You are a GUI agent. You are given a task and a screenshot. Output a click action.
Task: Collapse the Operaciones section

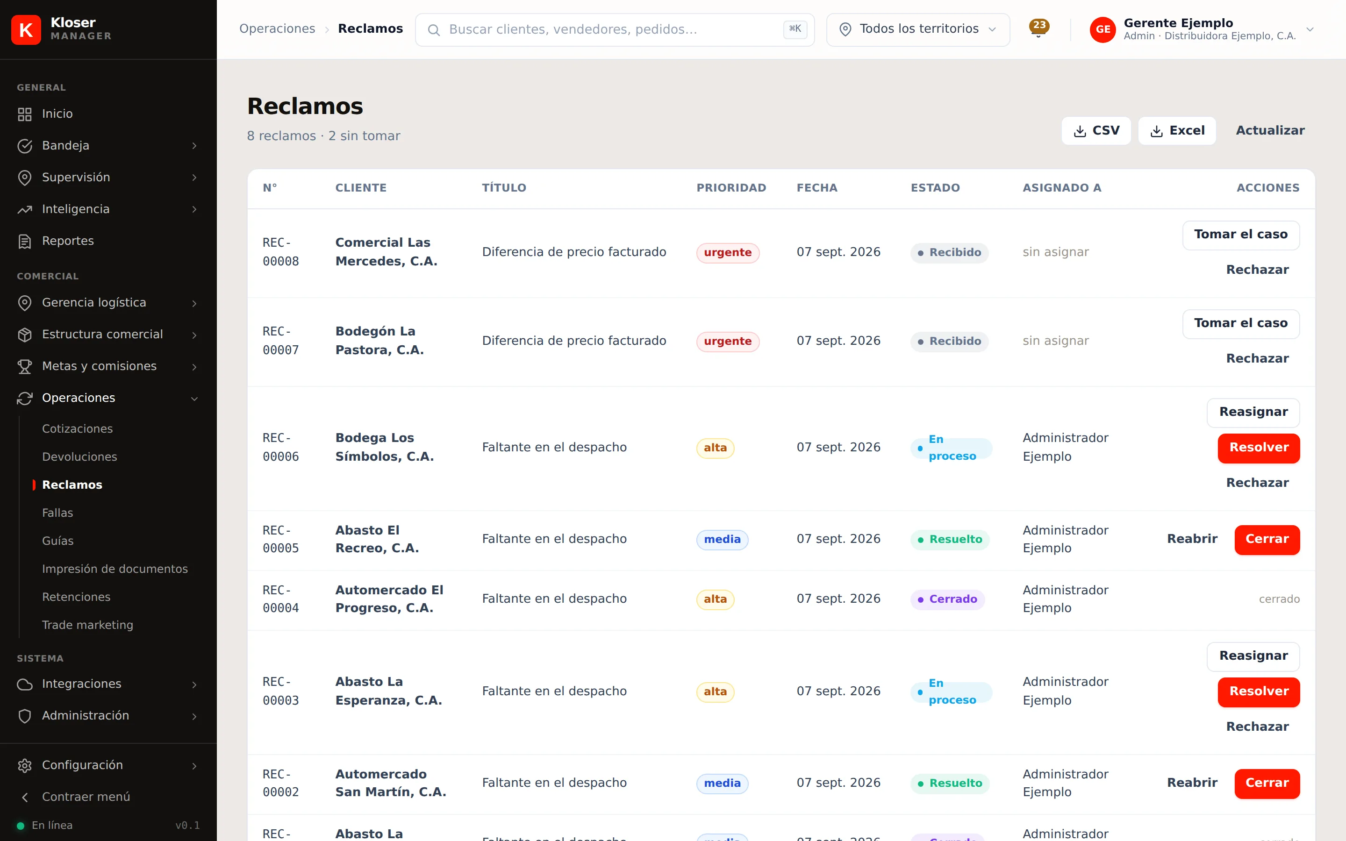pyautogui.click(x=194, y=398)
